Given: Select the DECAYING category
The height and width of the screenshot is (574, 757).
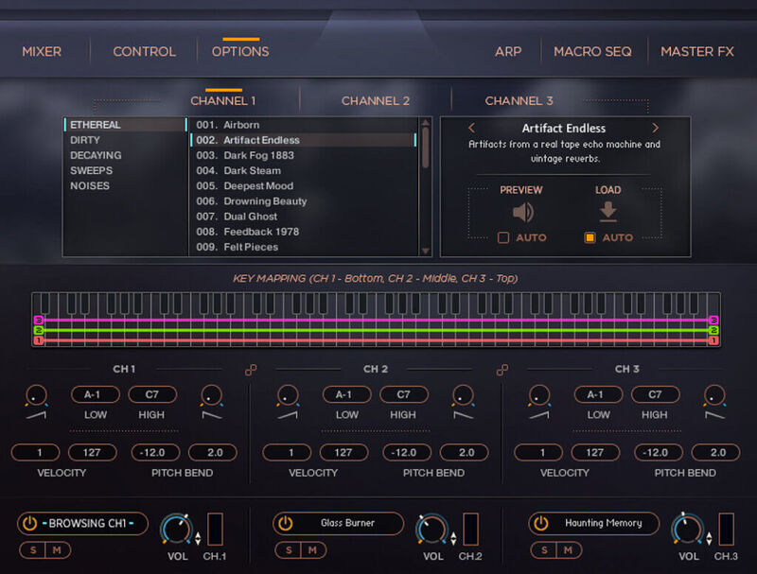Looking at the screenshot, I should click(x=96, y=155).
